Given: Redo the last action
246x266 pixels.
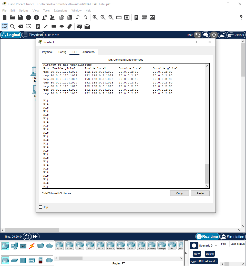Looking at the screenshot, I should tap(86, 17).
